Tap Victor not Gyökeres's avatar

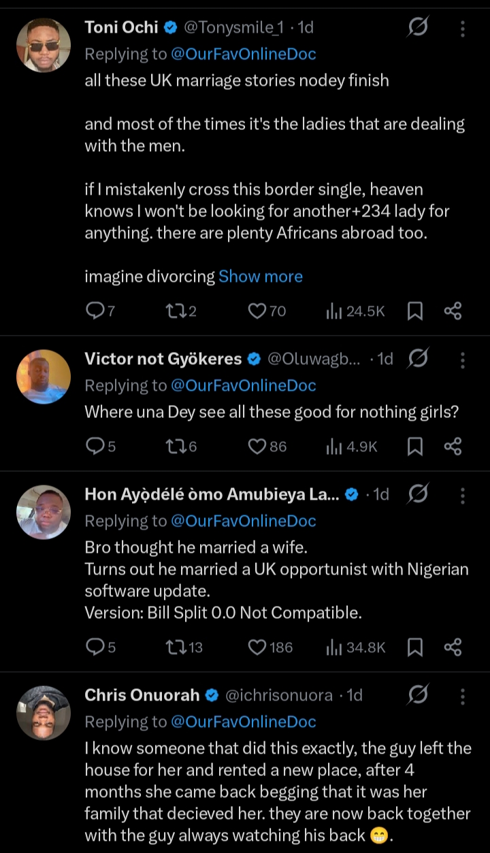[x=43, y=376]
